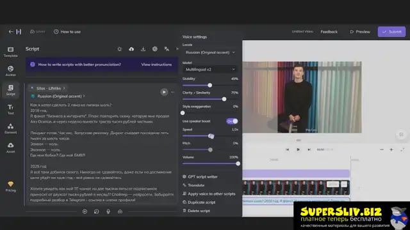Screen dimensions: 410x230
Task: Open the Avatar panel in sidebar
Action: tap(10, 71)
